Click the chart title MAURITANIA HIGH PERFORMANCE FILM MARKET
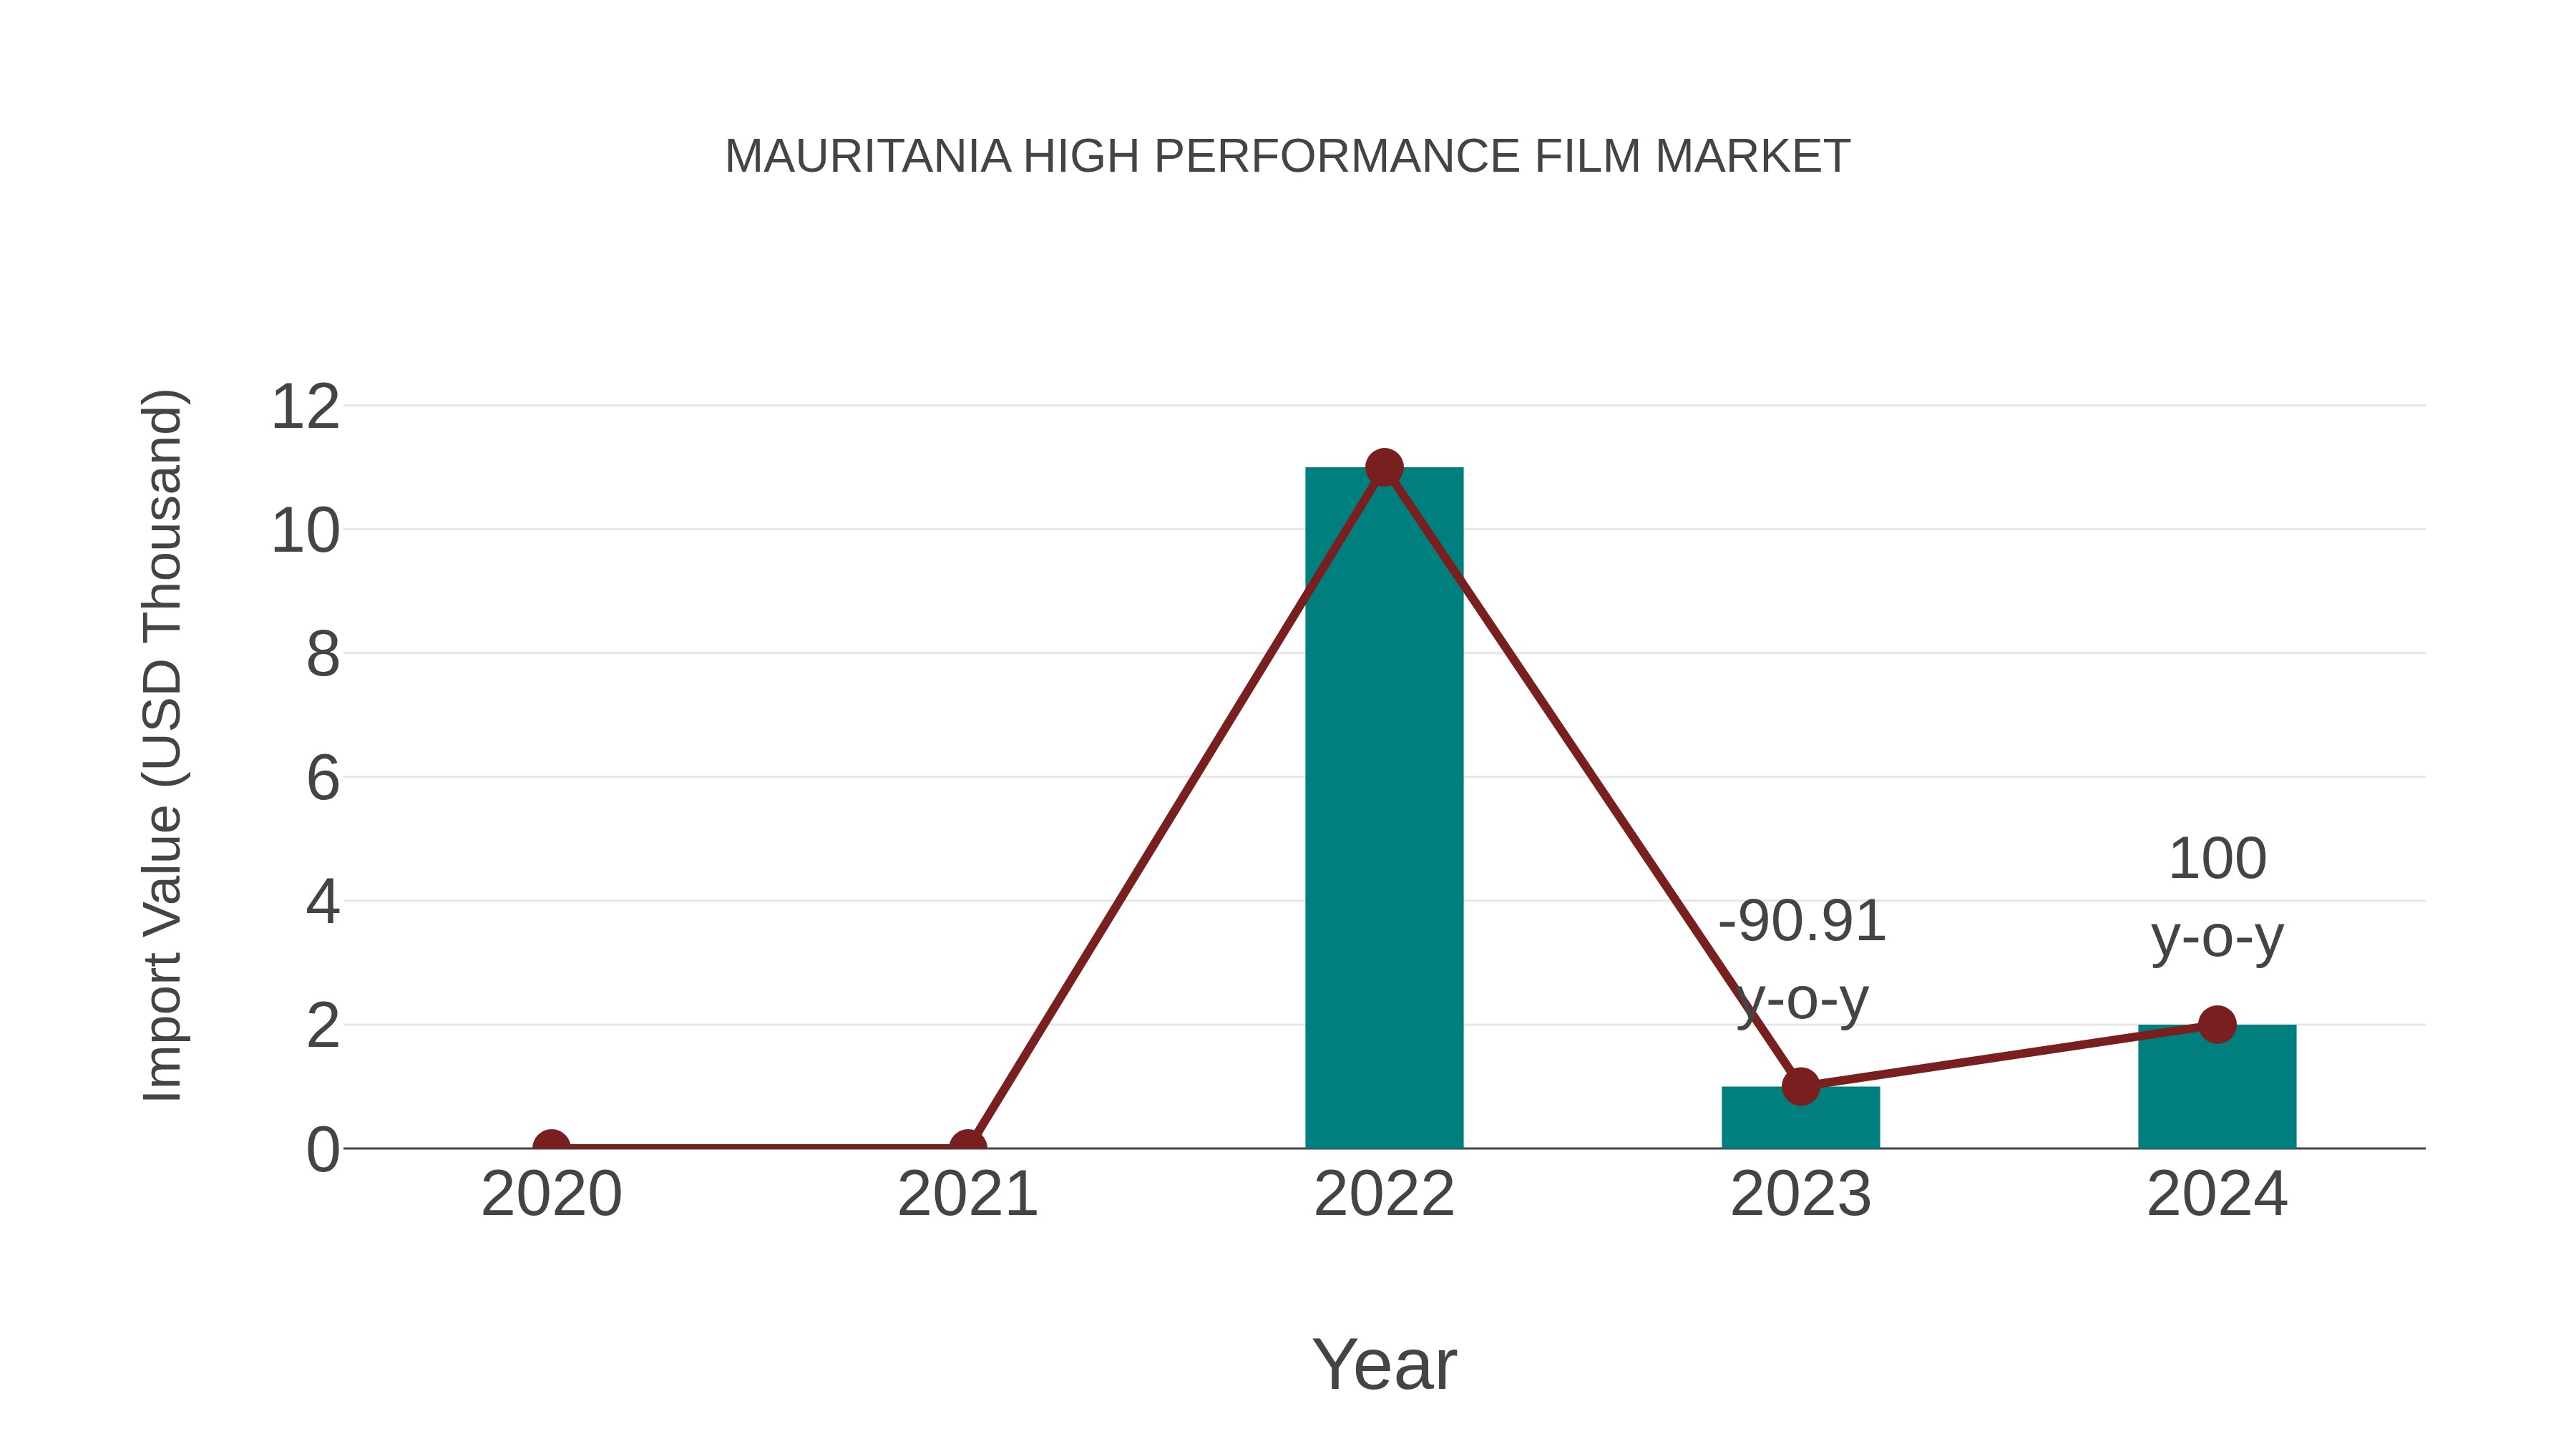Image resolution: width=2576 pixels, height=1449 pixels. click(1287, 156)
